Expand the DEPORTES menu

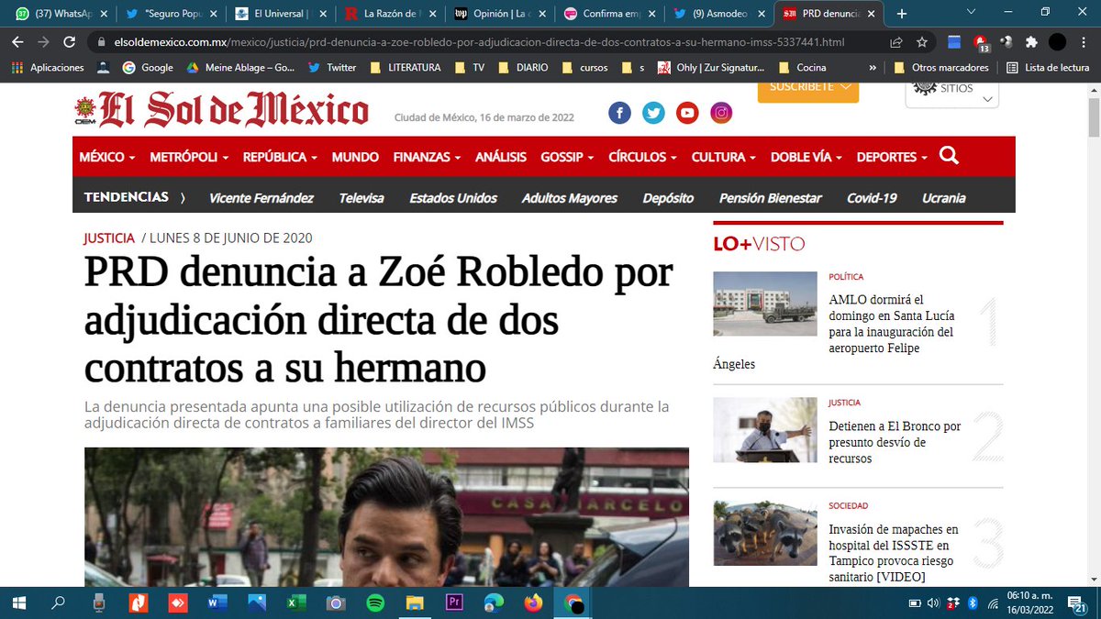click(x=893, y=157)
